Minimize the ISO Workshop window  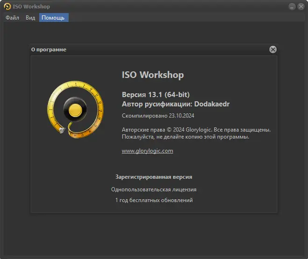pyautogui.click(x=292, y=7)
